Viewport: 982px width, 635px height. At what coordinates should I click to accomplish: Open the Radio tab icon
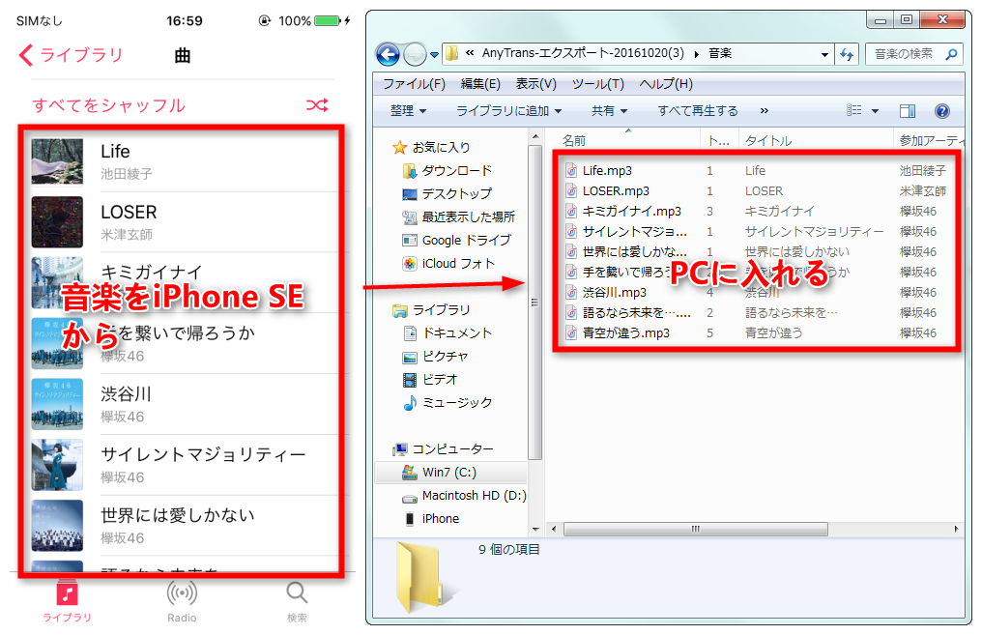182,593
